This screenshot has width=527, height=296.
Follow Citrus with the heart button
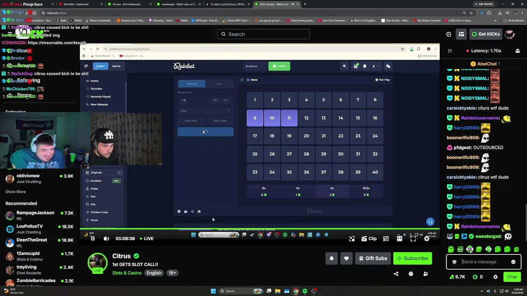click(346, 258)
